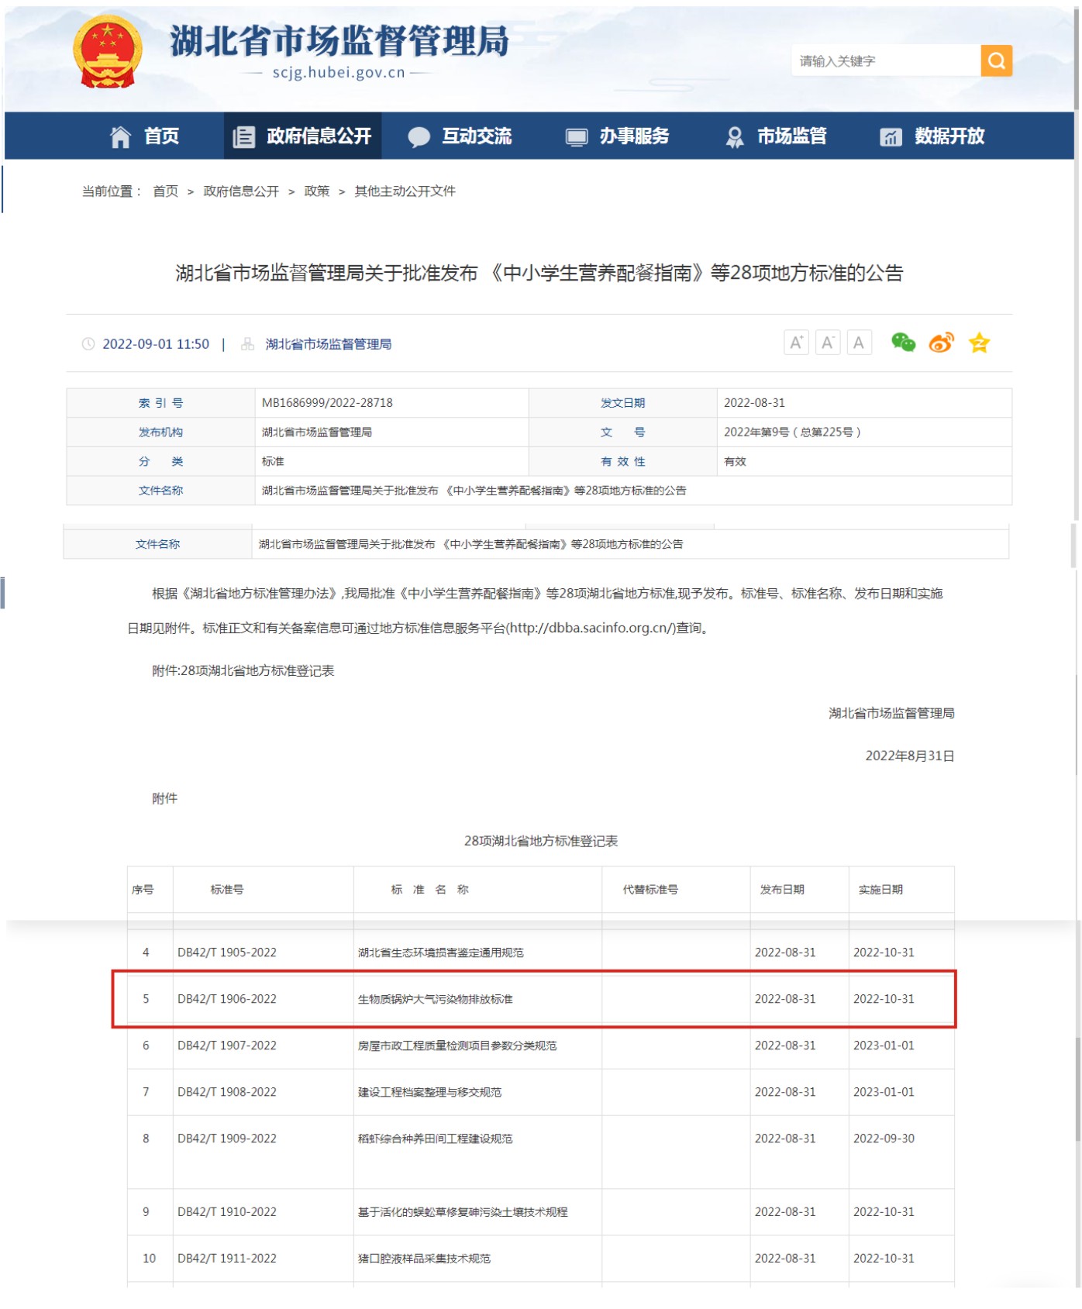Open the 政府信息公开 navigation tab

303,136
